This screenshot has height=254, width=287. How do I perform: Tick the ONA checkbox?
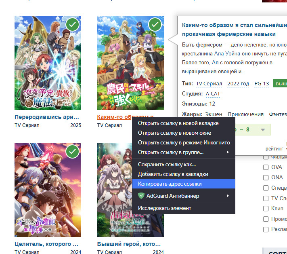point(266,177)
